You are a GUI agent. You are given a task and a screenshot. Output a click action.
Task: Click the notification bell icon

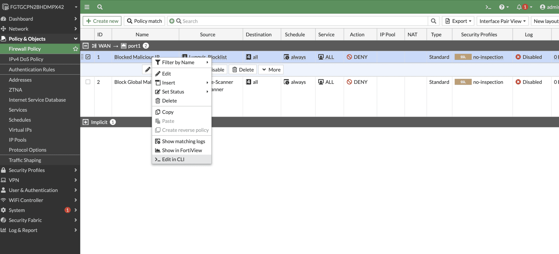(519, 7)
